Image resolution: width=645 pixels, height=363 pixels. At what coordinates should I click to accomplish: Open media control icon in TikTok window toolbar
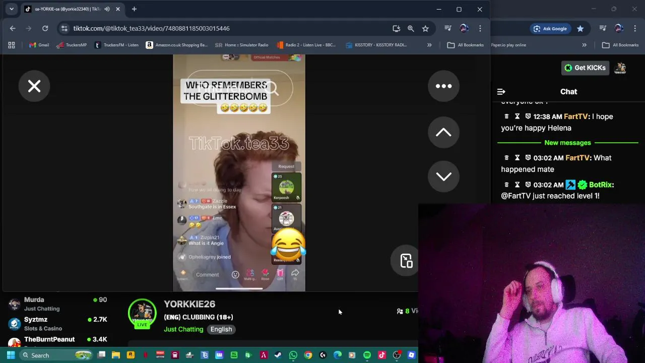coord(447,28)
